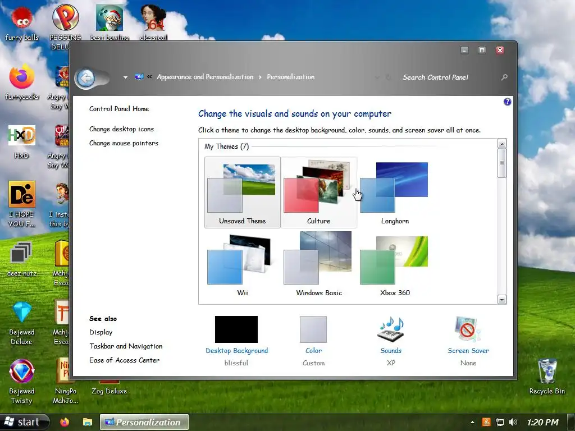Screen dimensions: 575x431
Task: Open the Display link under See also
Action: (101, 332)
